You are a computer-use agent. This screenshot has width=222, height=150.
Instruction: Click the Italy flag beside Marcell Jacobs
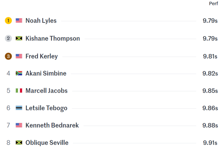19,91
